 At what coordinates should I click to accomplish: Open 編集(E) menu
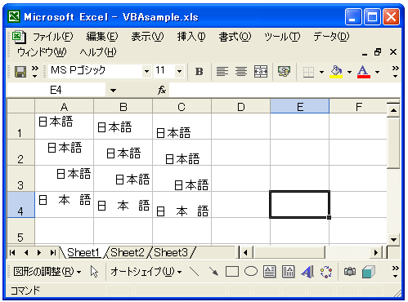pos(102,37)
